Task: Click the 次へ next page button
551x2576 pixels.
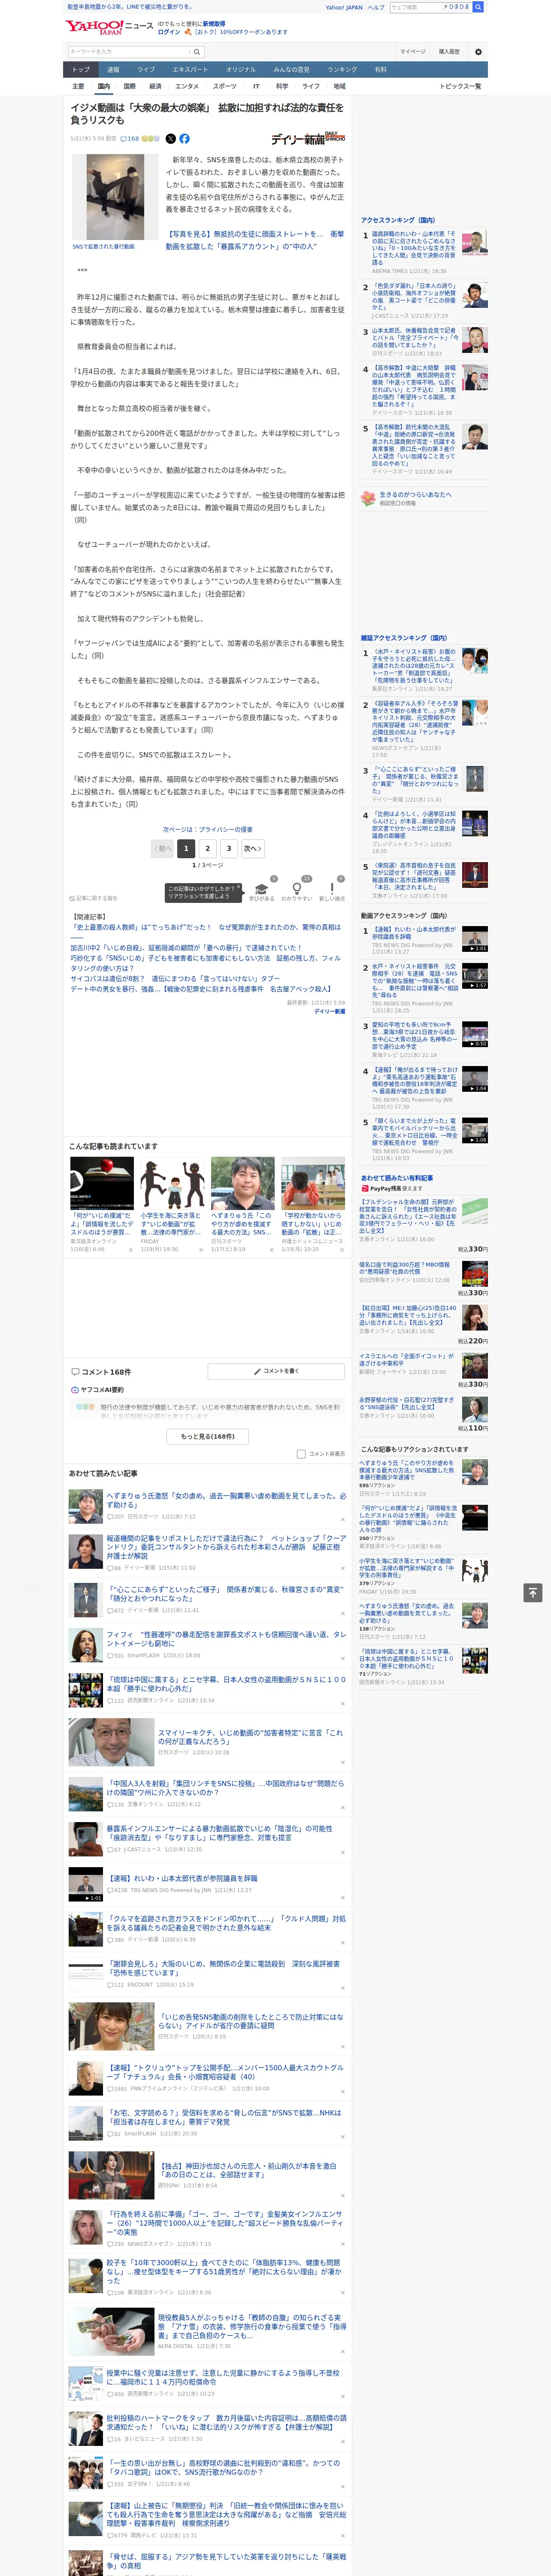Action: 253,848
